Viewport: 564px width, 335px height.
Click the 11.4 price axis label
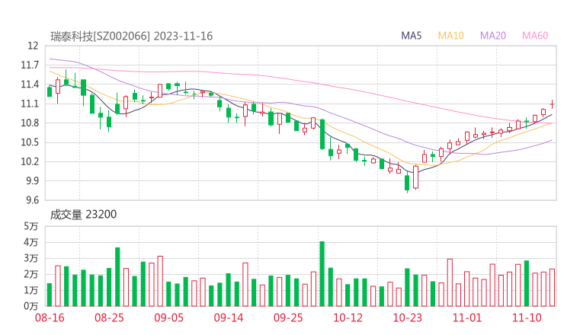[30, 85]
